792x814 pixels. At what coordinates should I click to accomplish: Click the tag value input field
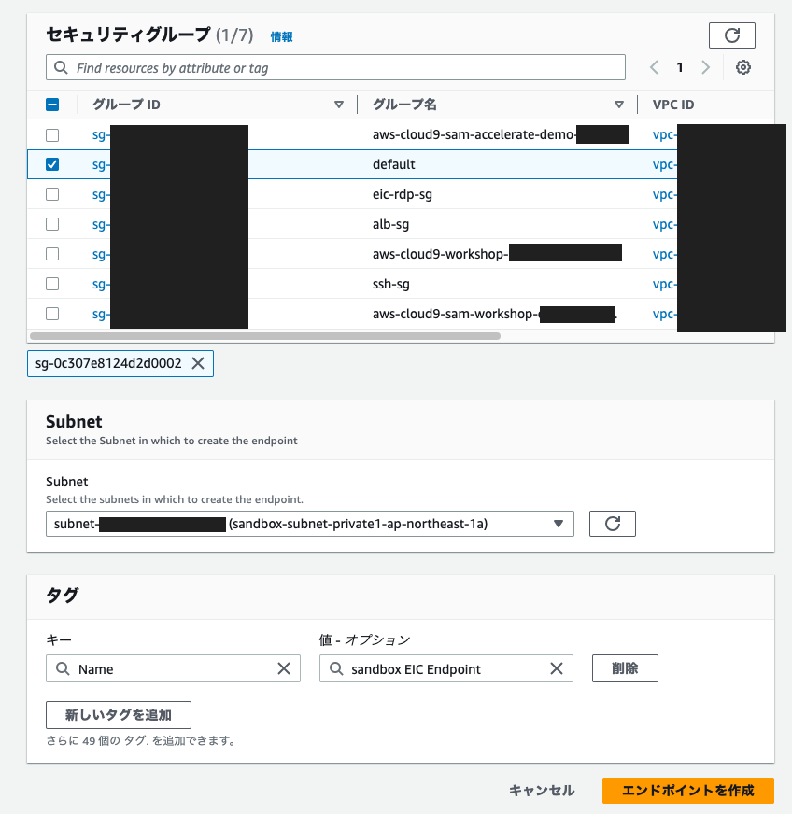point(446,668)
